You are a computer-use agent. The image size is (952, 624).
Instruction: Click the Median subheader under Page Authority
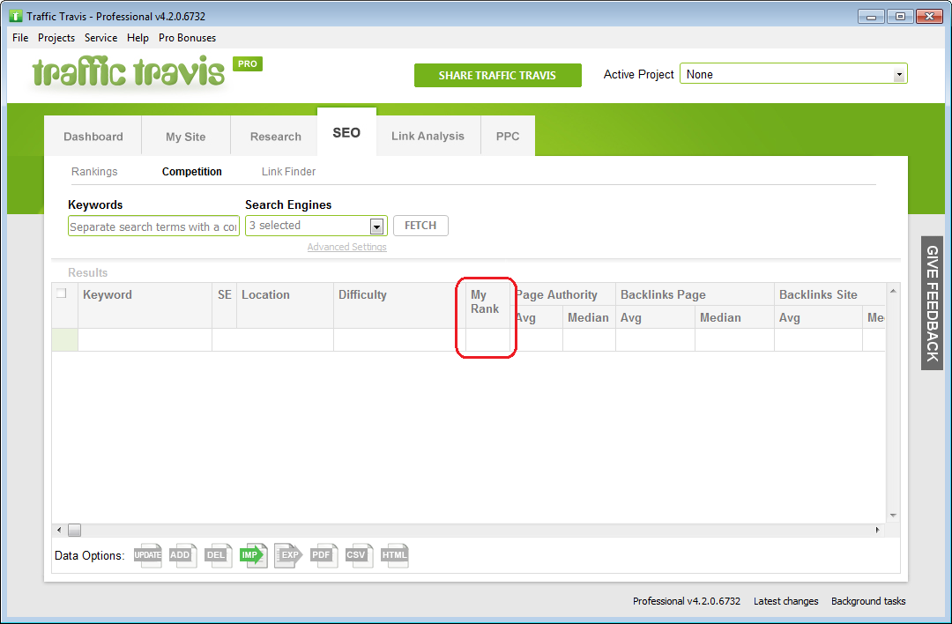589,317
